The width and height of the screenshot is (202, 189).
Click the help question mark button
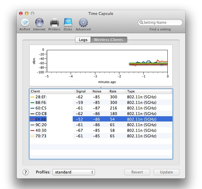pyautogui.click(x=26, y=172)
